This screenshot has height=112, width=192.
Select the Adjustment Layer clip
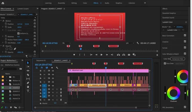point(108,71)
